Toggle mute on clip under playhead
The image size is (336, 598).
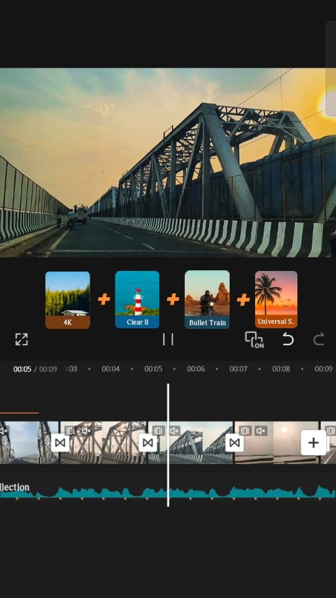coord(174,431)
